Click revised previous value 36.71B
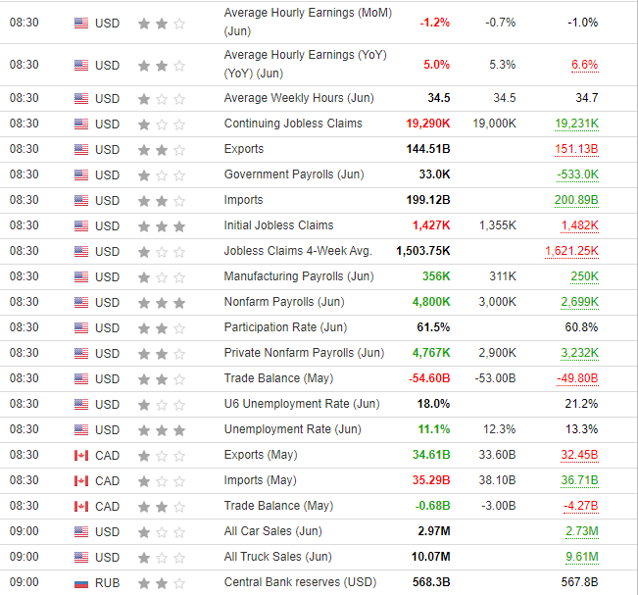This screenshot has width=638, height=595. 580,480
